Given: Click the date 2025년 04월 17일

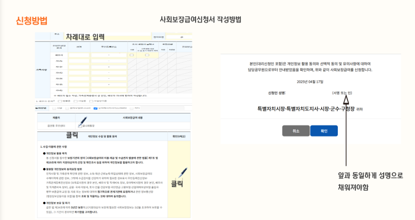Looking at the screenshot, I should tap(310, 82).
